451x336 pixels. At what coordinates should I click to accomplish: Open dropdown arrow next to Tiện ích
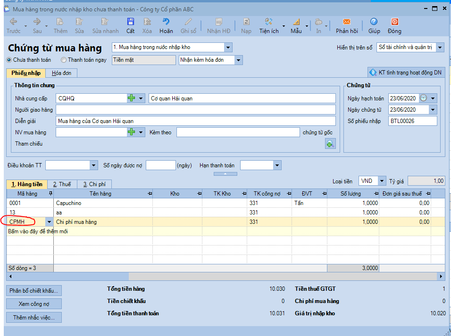(284, 26)
